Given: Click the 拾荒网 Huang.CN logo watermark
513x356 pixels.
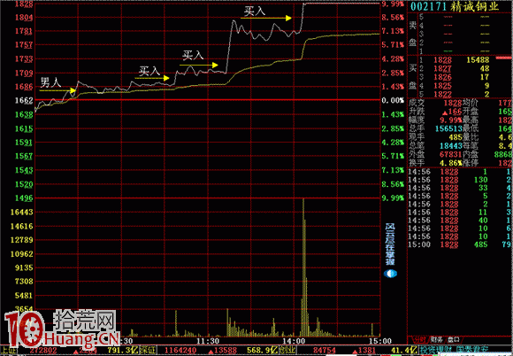Looking at the screenshot, I should click(x=62, y=329).
